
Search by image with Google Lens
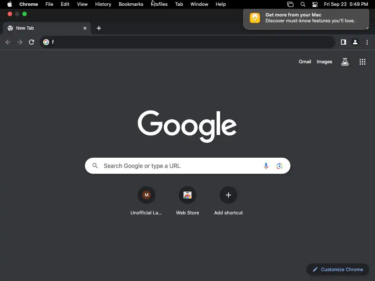point(279,166)
